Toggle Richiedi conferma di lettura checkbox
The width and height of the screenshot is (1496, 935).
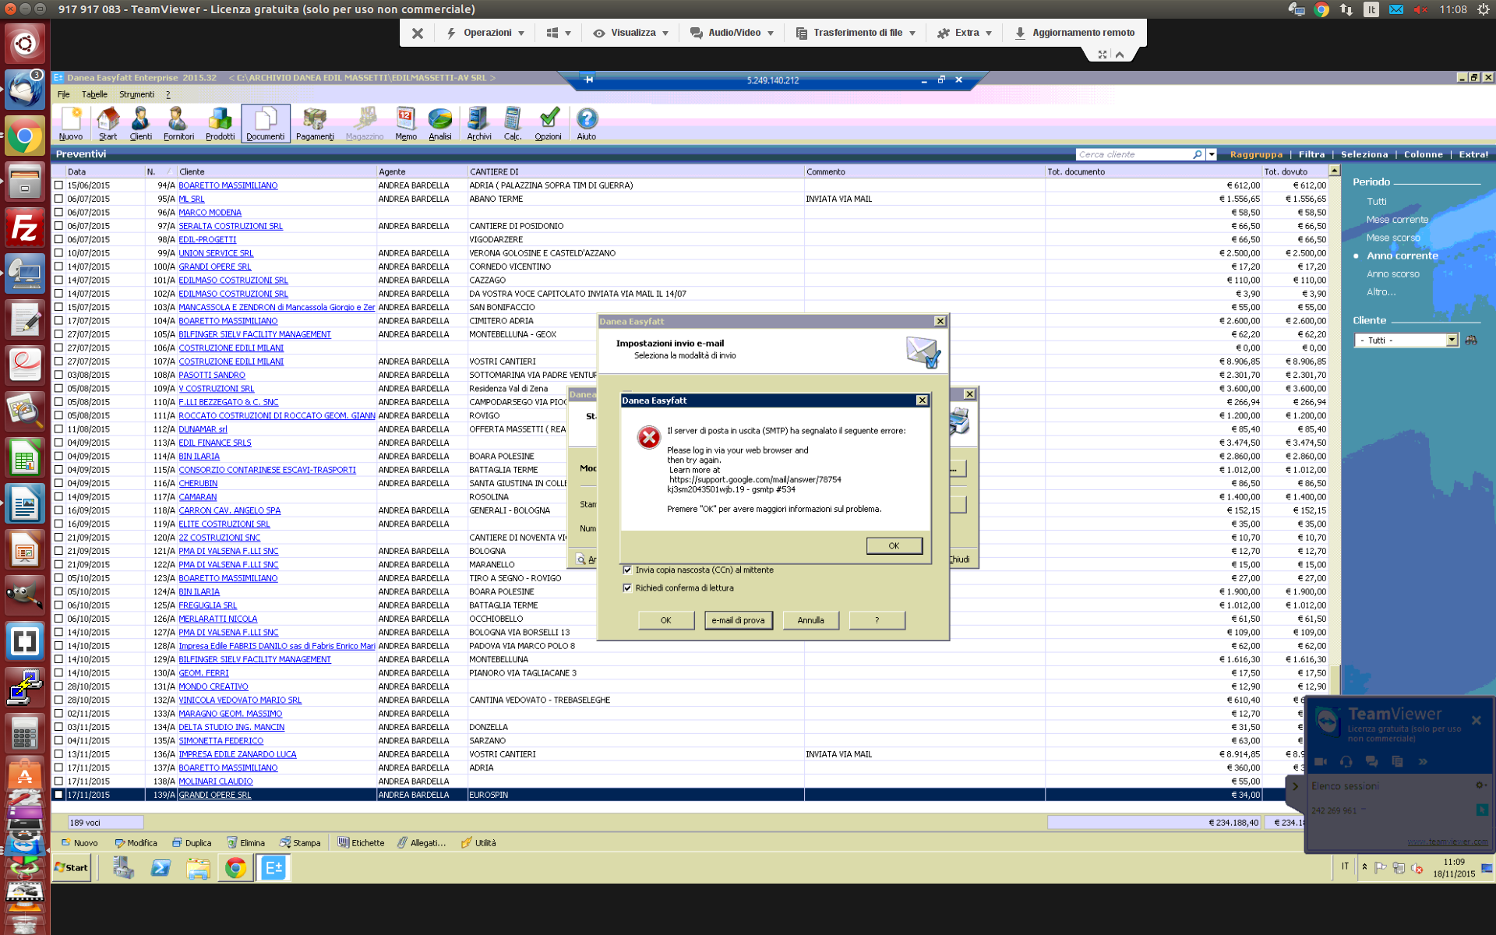[x=627, y=588]
